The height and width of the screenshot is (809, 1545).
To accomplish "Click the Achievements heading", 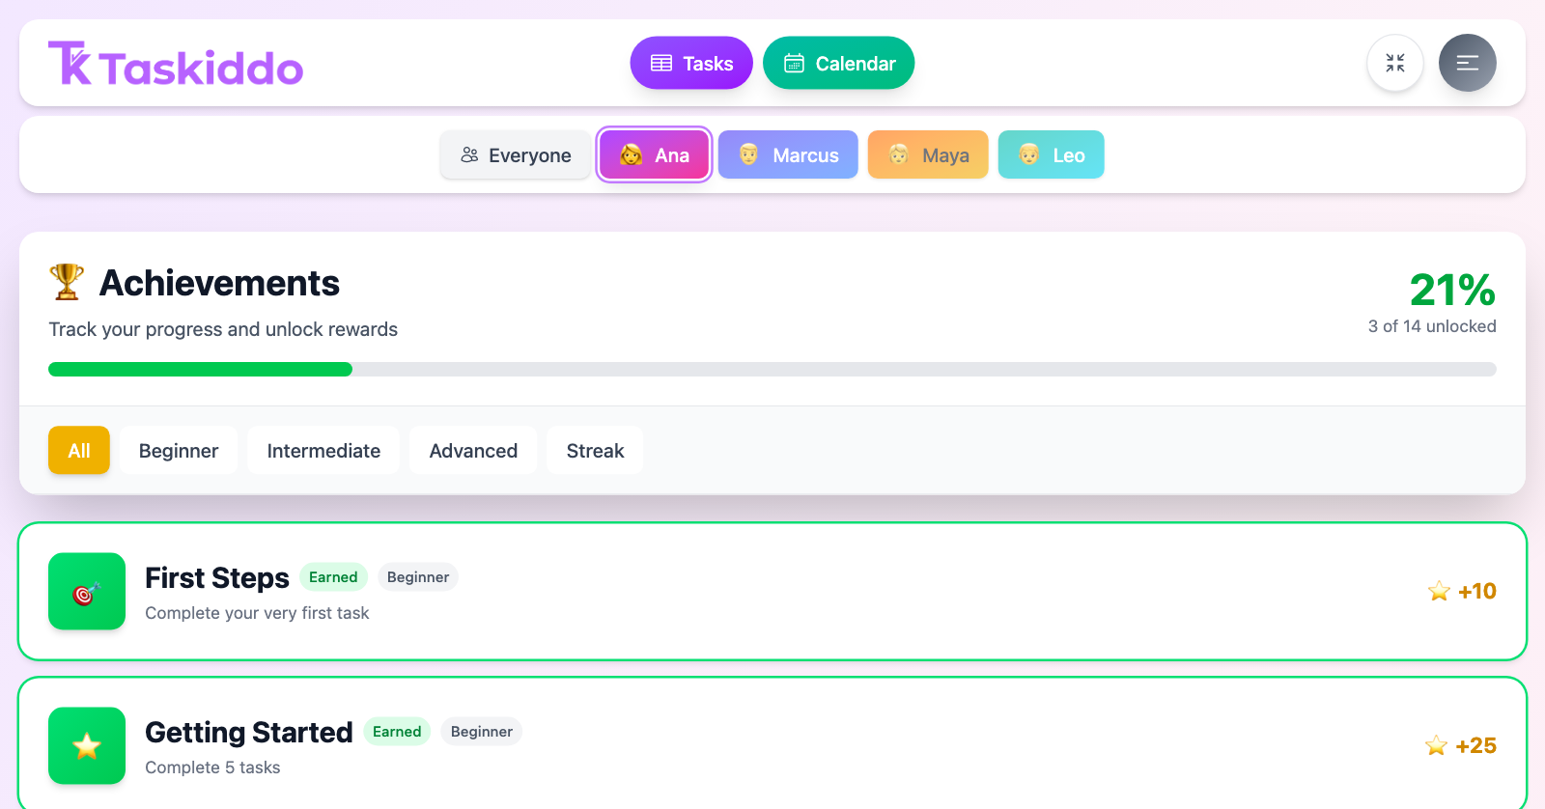I will coord(219,283).
